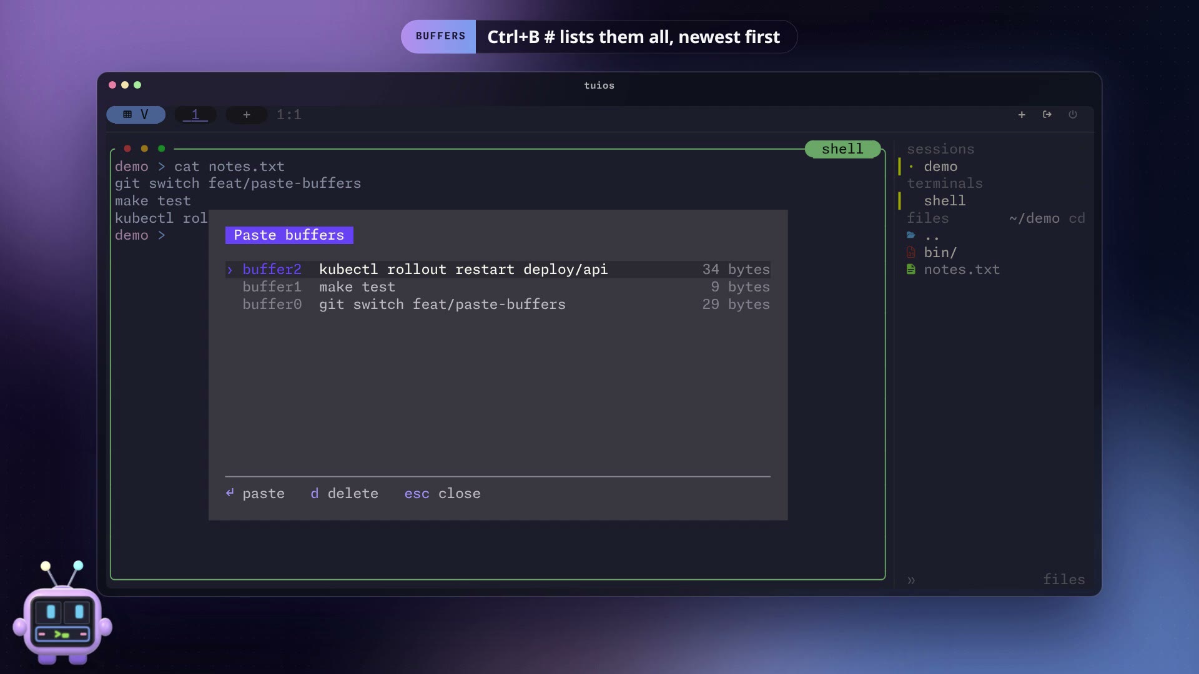Click the notes.txt file icon
Image resolution: width=1199 pixels, height=674 pixels.
click(x=911, y=270)
